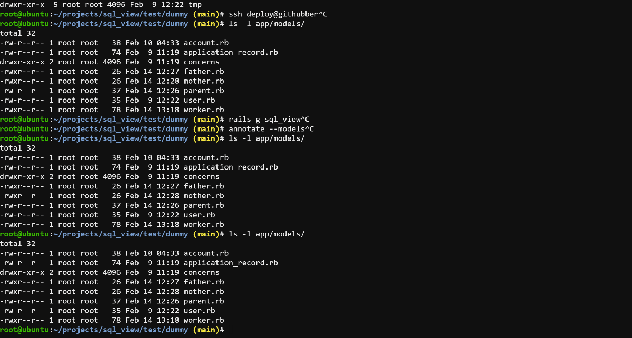The image size is (632, 338).
Task: Select parent.rb in the first listing
Action: point(204,91)
